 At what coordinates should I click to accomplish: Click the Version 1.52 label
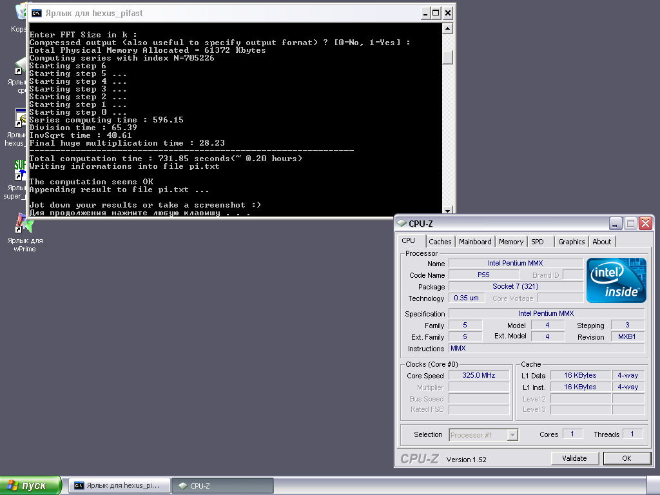coord(466,460)
